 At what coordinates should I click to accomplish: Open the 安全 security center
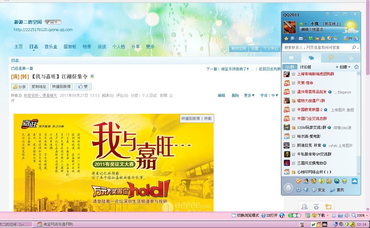tap(319, 190)
